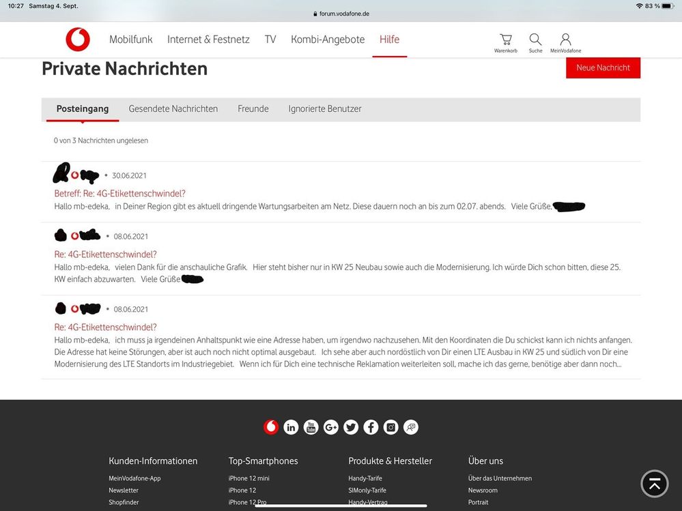Image resolution: width=682 pixels, height=511 pixels.
Task: Click the Kunden-Informationen footer heading
Action: (x=153, y=461)
